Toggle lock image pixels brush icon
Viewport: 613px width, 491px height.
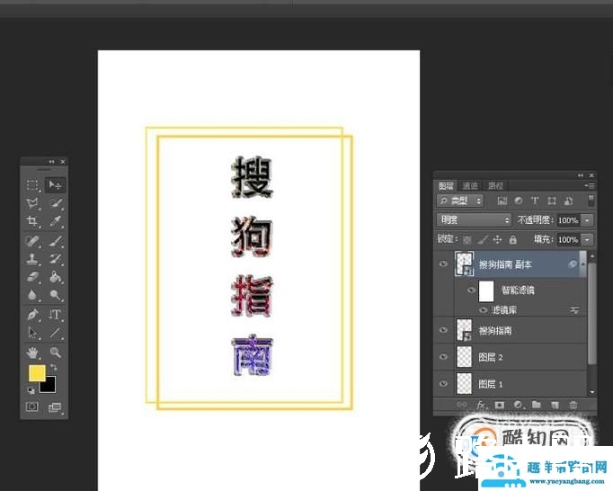pyautogui.click(x=483, y=239)
